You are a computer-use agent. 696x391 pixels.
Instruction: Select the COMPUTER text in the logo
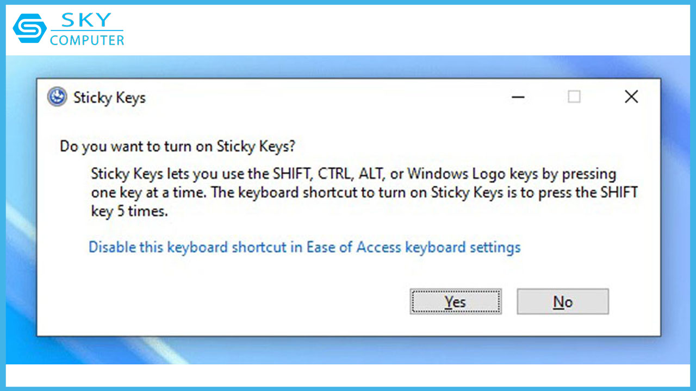click(x=89, y=39)
